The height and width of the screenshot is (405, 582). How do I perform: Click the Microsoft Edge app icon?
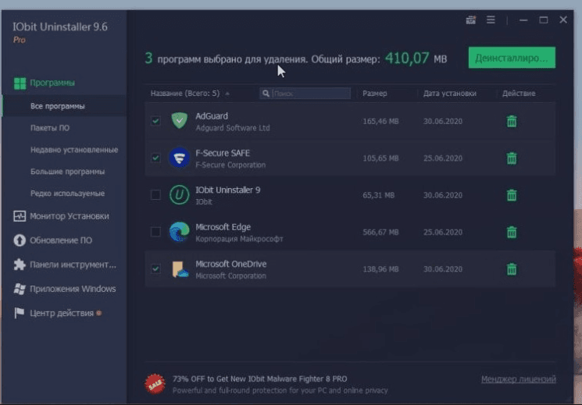click(179, 232)
